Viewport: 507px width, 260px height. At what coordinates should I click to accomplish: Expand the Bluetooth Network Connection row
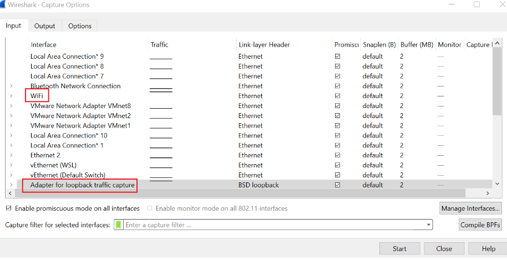click(x=11, y=86)
